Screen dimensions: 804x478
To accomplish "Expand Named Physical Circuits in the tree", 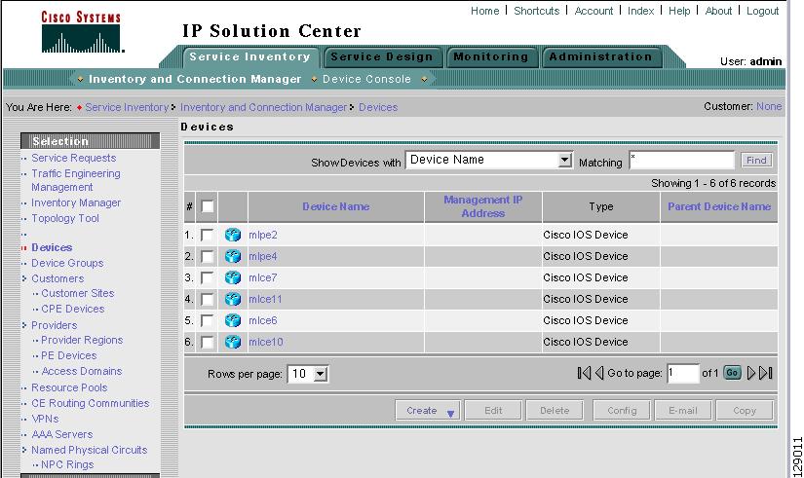I will (24, 450).
